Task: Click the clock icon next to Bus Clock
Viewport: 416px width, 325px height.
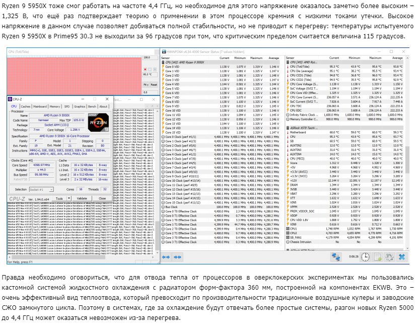Action: tap(163, 207)
